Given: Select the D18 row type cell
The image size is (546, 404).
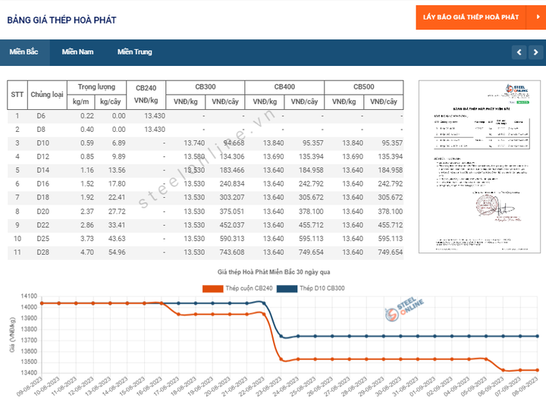Looking at the screenshot, I should (42, 197).
